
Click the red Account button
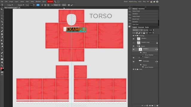pyautogui.click(x=50, y=1)
